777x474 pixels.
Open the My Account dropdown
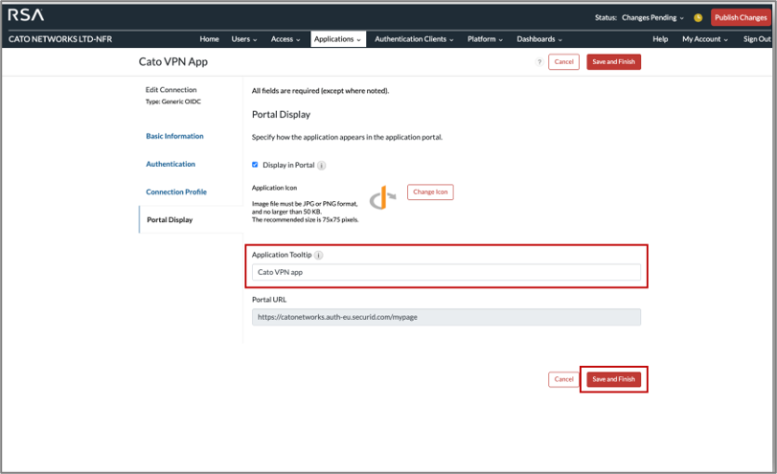tap(704, 39)
